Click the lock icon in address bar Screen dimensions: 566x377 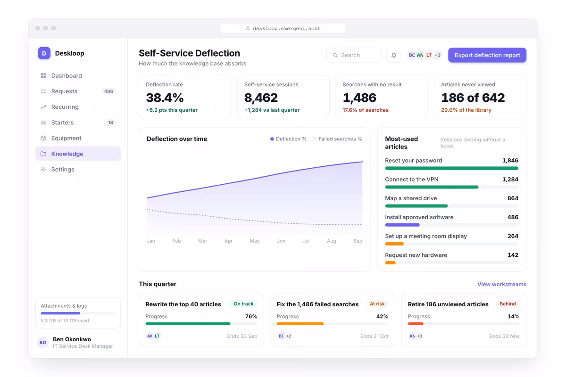(x=248, y=28)
